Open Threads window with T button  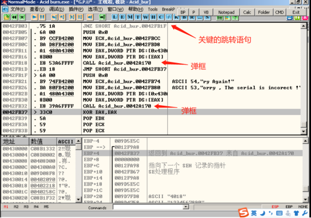pos(138,17)
